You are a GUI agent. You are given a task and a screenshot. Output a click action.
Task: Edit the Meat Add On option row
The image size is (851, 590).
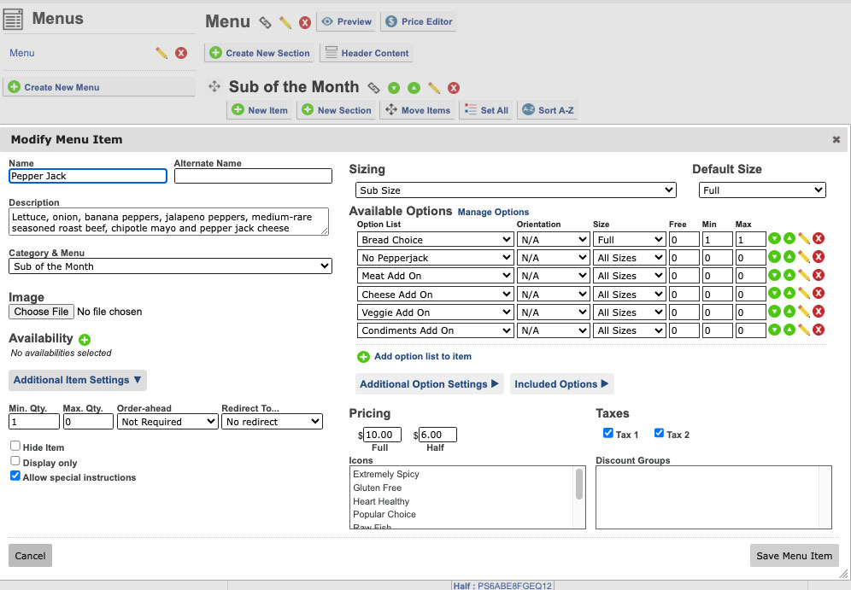[x=804, y=275]
